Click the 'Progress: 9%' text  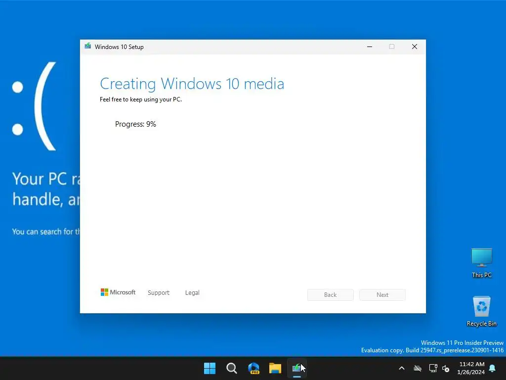pos(135,124)
